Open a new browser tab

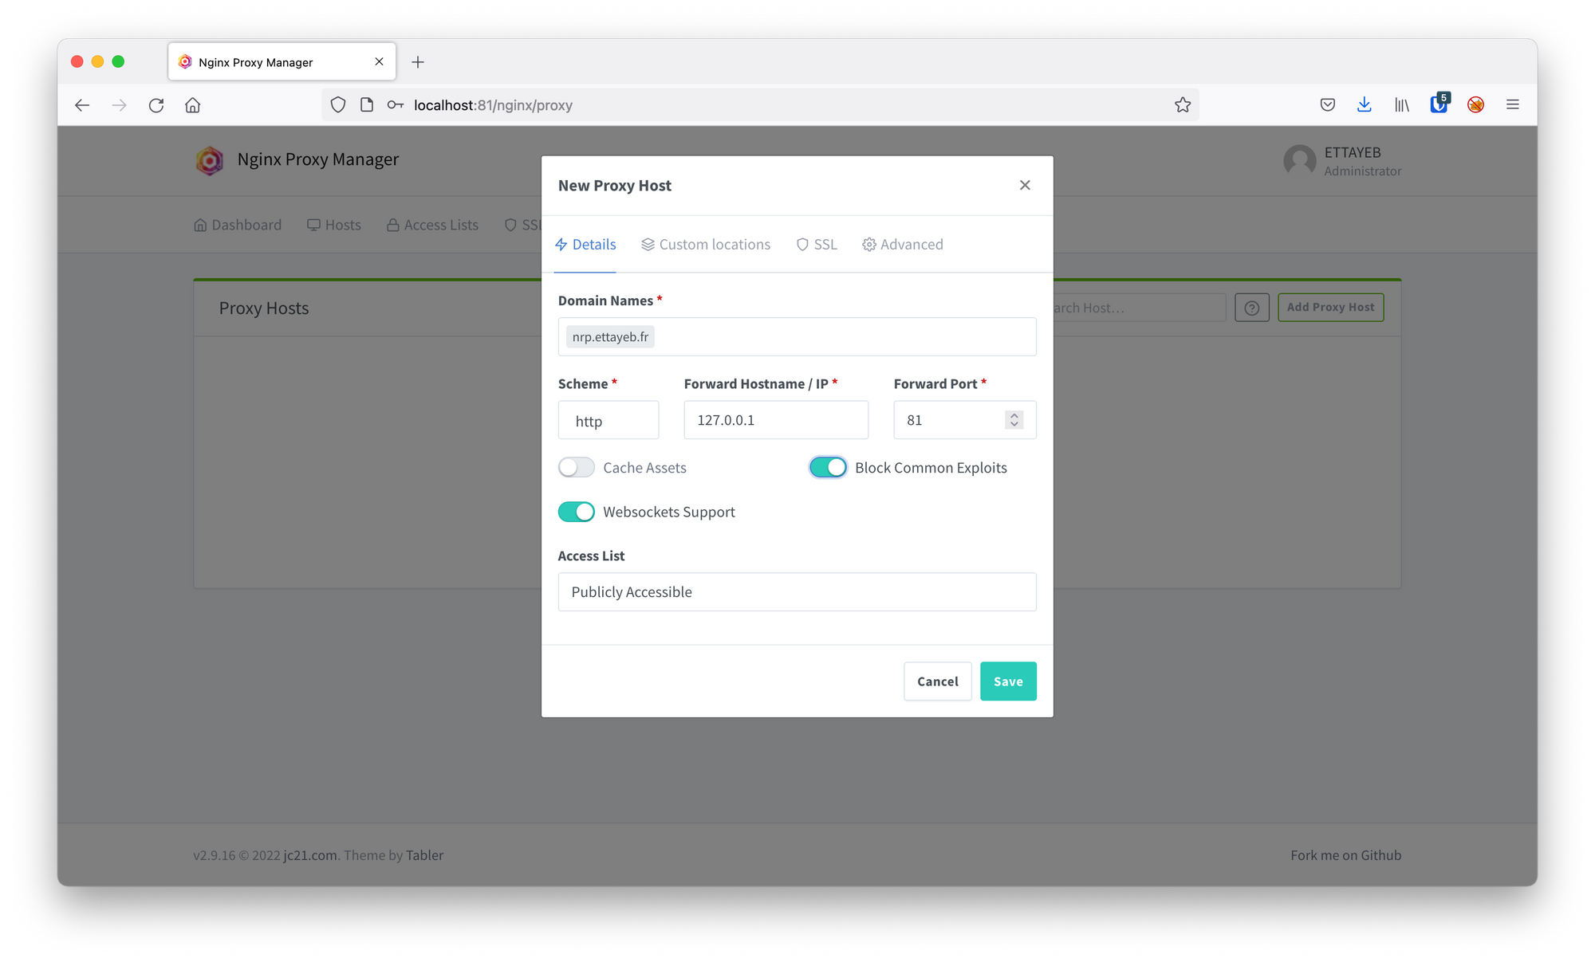click(418, 62)
